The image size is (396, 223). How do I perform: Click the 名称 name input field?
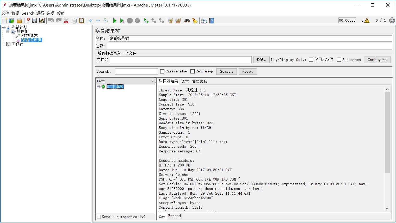pos(250,38)
